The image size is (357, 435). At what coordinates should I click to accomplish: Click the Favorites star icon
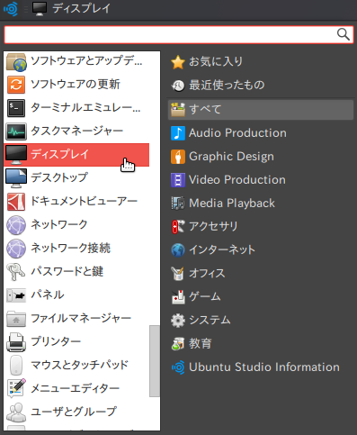click(178, 62)
